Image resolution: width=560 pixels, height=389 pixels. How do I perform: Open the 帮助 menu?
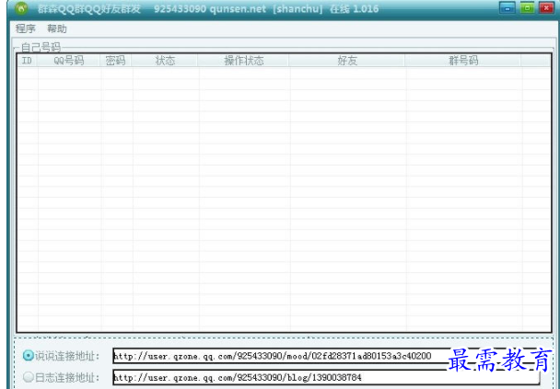(x=57, y=29)
